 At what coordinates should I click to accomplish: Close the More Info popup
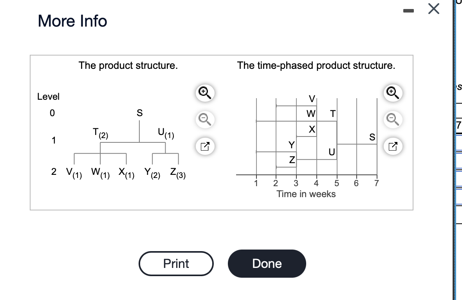[433, 9]
